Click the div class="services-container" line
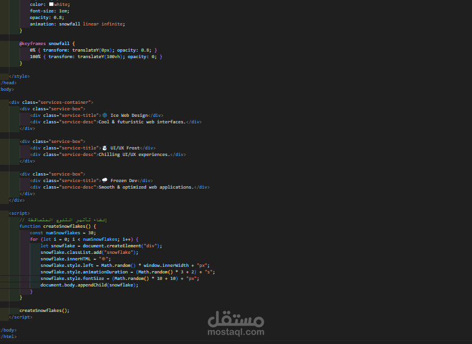The width and height of the screenshot is (472, 344). click(51, 102)
